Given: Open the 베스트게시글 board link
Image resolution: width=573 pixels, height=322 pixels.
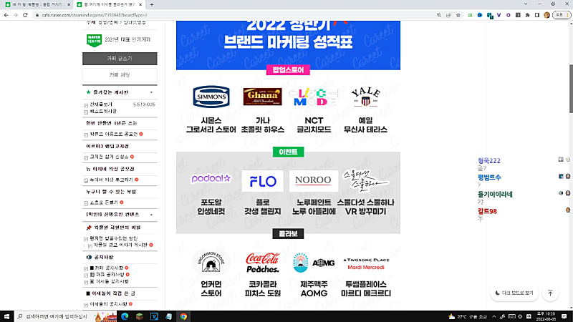Looking at the screenshot, I should [103, 111].
